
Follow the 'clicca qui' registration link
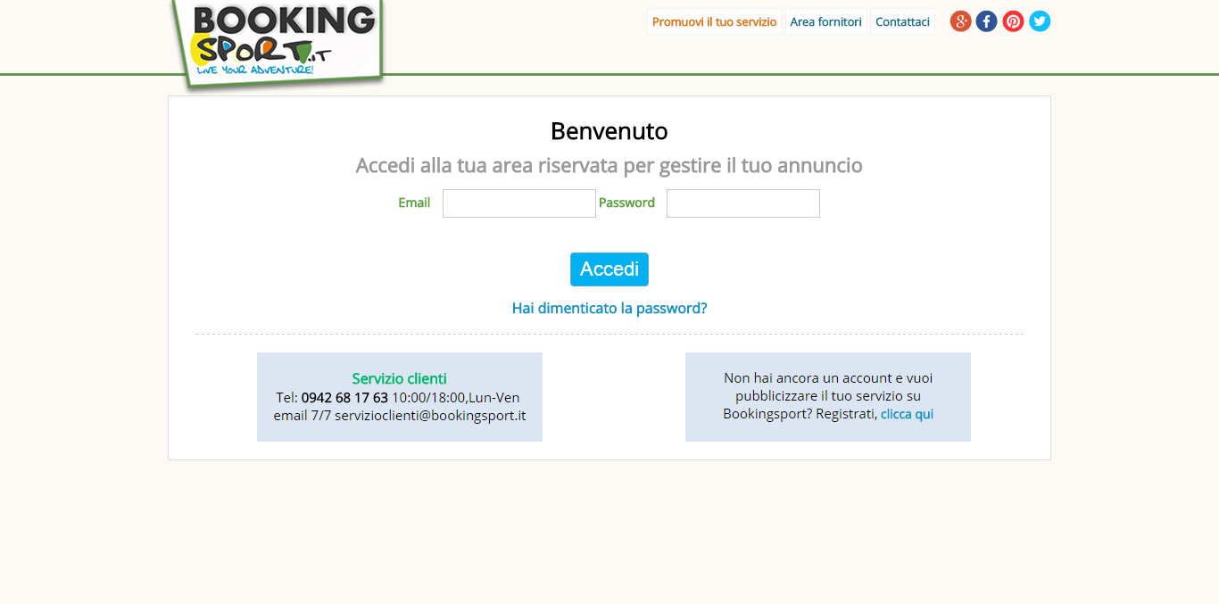point(907,414)
